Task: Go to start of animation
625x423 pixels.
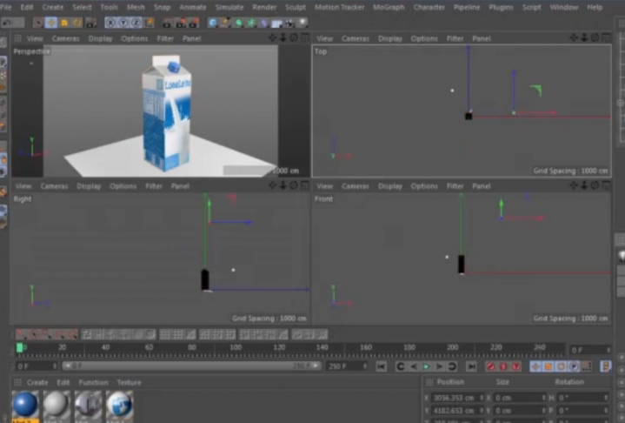Action: pos(381,366)
